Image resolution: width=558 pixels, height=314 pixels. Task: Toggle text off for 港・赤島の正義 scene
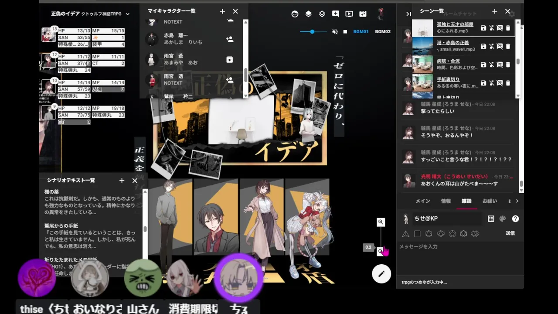coord(500,46)
